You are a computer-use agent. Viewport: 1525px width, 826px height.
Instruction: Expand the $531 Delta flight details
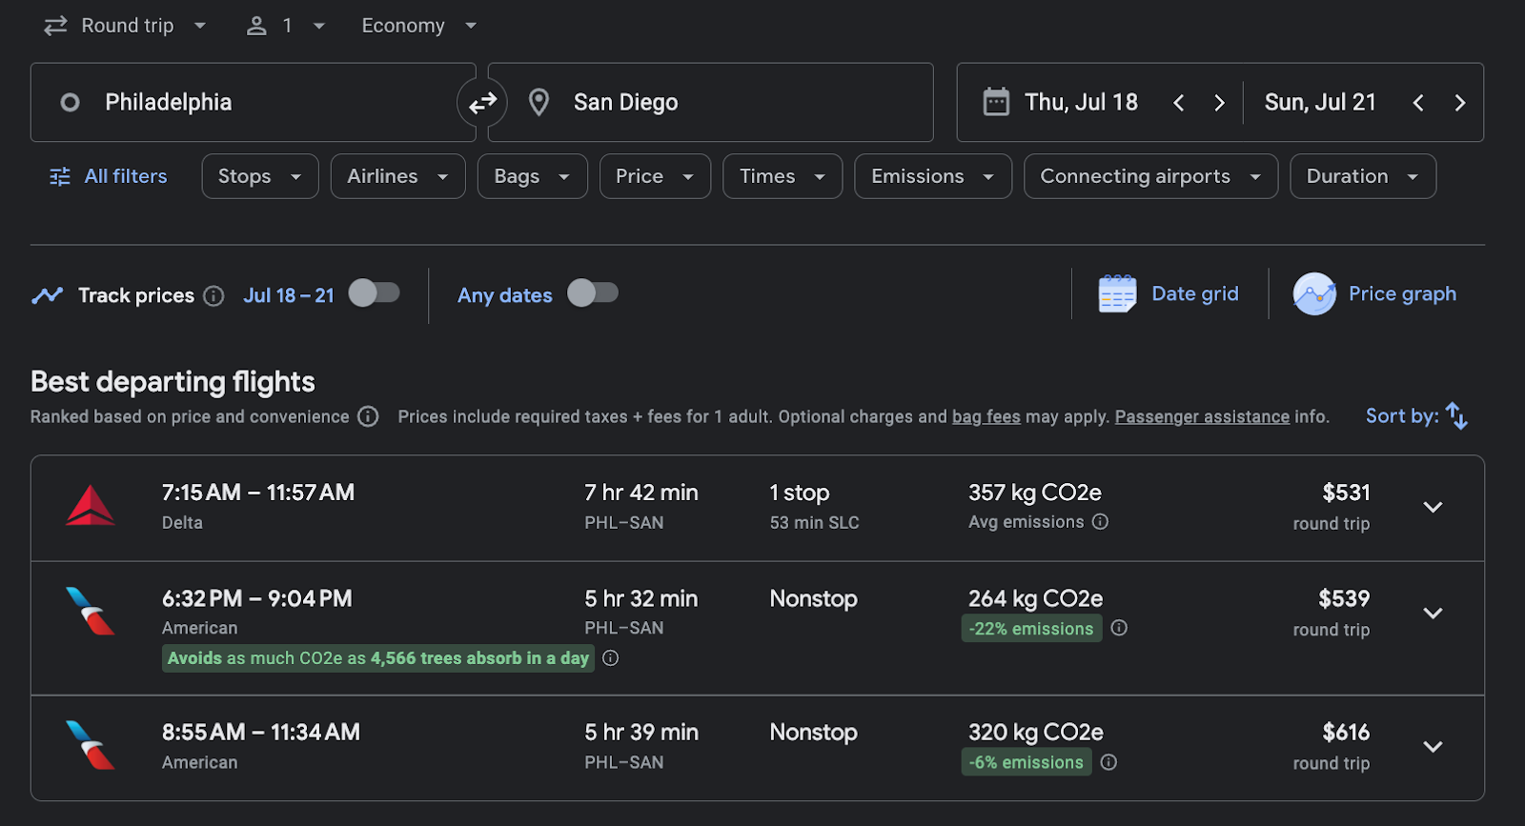[1433, 507]
